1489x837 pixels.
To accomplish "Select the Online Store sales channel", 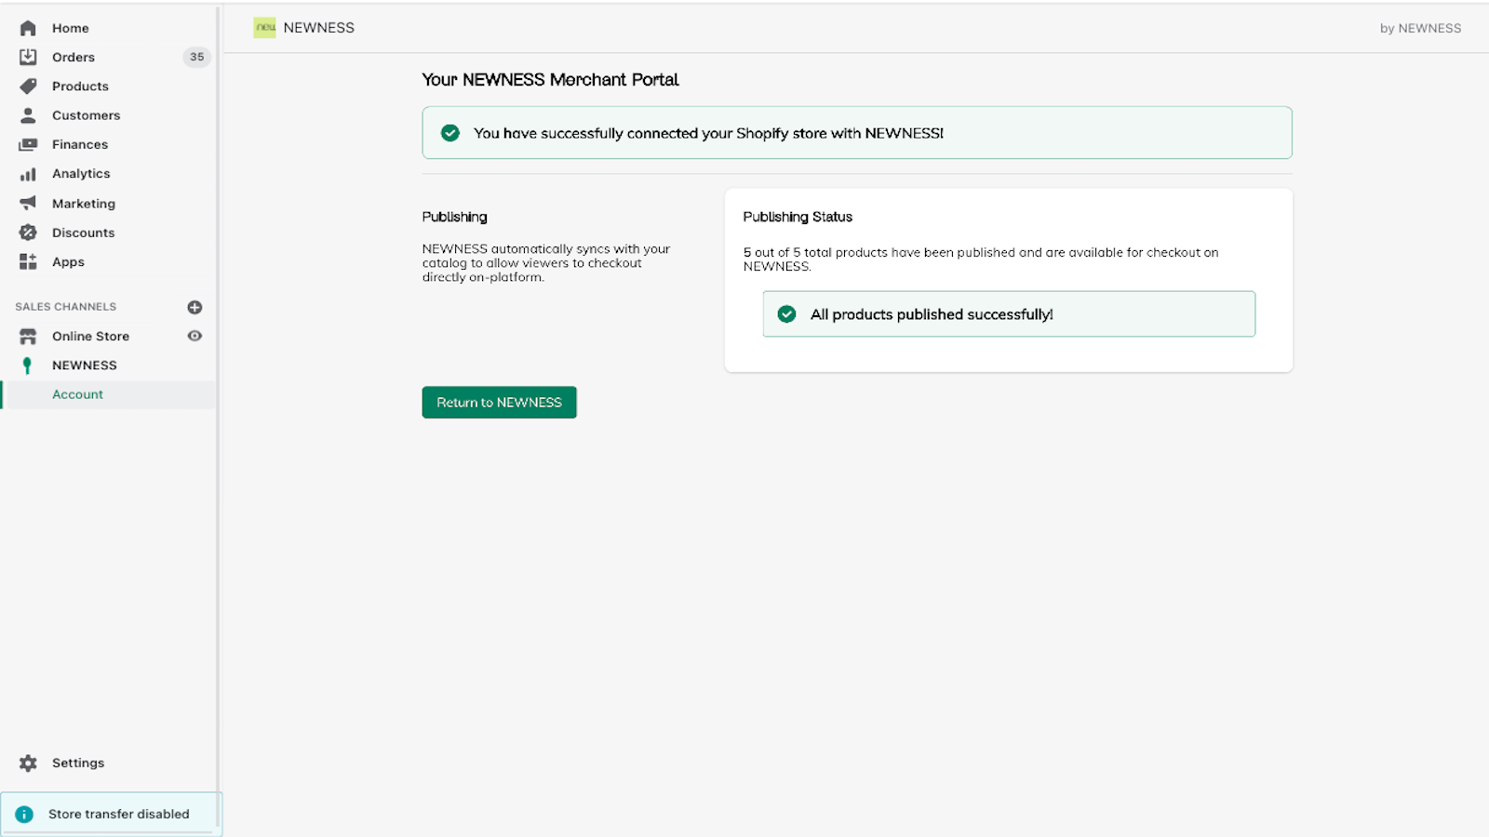I will coord(91,336).
